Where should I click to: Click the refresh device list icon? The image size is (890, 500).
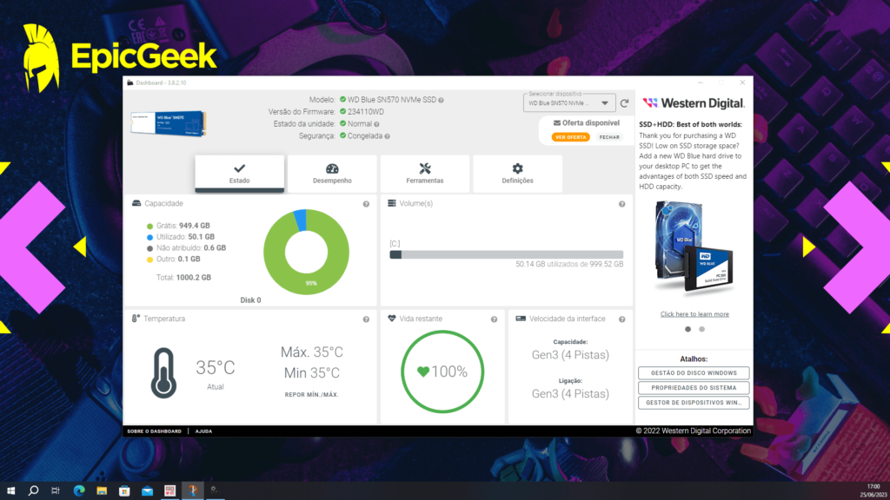[624, 103]
